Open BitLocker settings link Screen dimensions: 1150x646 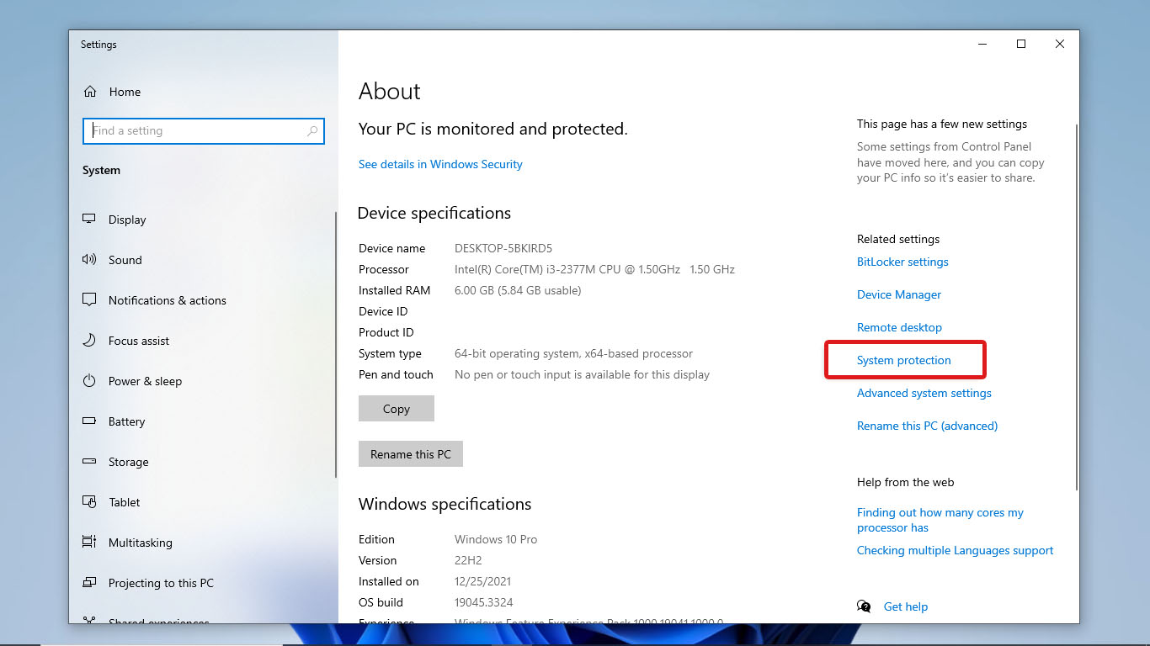(x=902, y=262)
